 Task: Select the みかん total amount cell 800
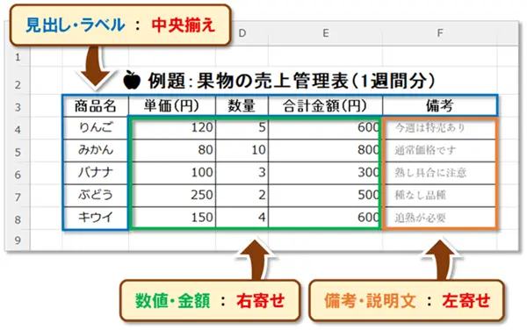pyautogui.click(x=325, y=150)
